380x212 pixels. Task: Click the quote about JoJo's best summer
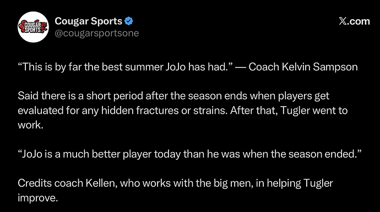coord(126,67)
